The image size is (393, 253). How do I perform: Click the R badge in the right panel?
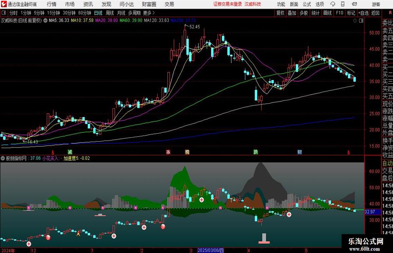(391, 13)
